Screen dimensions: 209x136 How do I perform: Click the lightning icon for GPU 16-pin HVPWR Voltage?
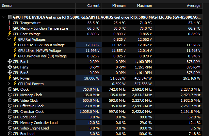15,50
